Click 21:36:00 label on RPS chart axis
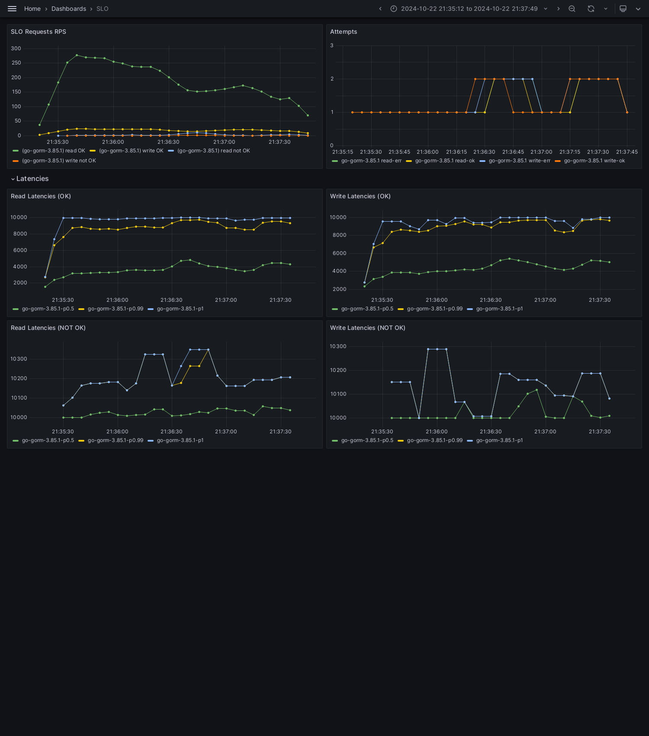Screen dimensions: 649x736 pyautogui.click(x=113, y=142)
